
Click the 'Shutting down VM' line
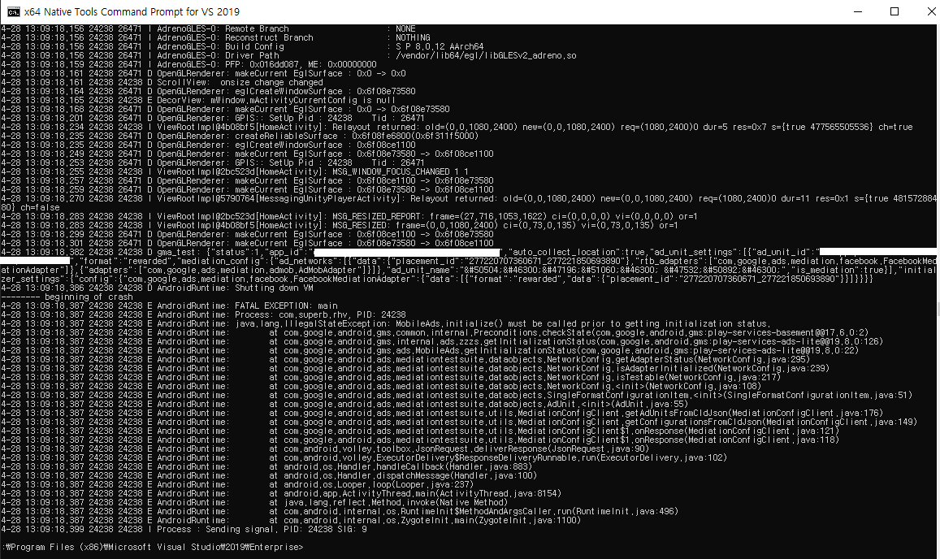pyautogui.click(x=157, y=288)
